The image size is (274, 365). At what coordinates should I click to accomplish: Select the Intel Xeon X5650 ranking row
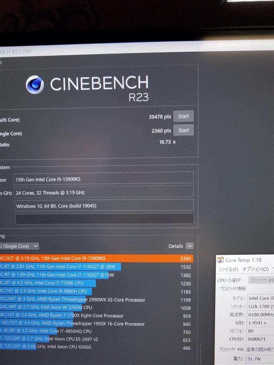[x=96, y=347]
